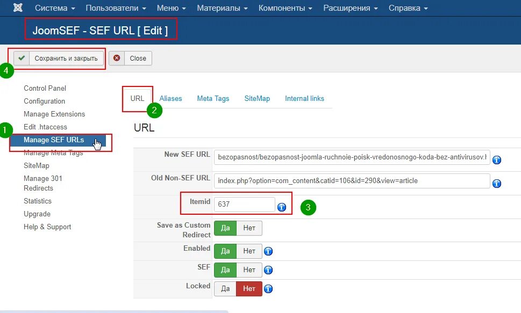Click the info icon next to New SEF URL
The width and height of the screenshot is (521, 313).
click(497, 160)
